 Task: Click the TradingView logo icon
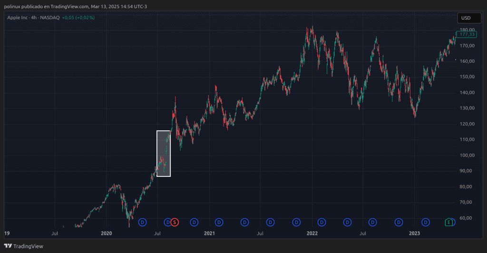click(8, 246)
